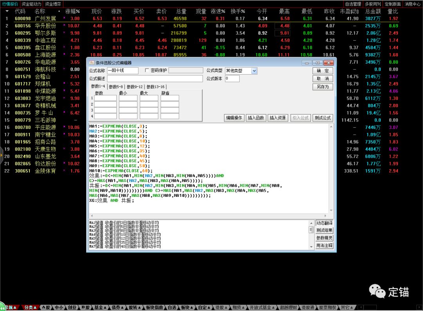Switch to the 参数5-8 tab

[x=116, y=87]
